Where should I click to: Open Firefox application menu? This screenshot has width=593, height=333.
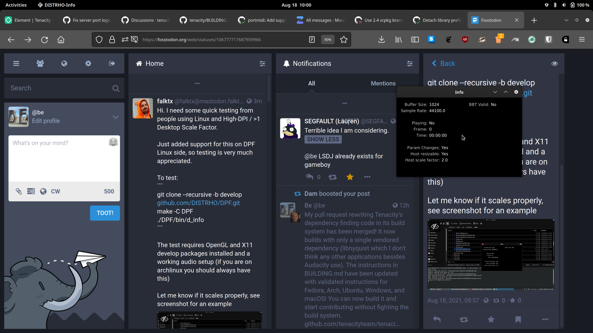[x=582, y=40]
